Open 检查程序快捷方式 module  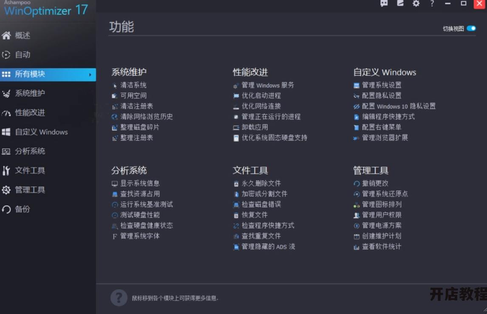pos(268,226)
